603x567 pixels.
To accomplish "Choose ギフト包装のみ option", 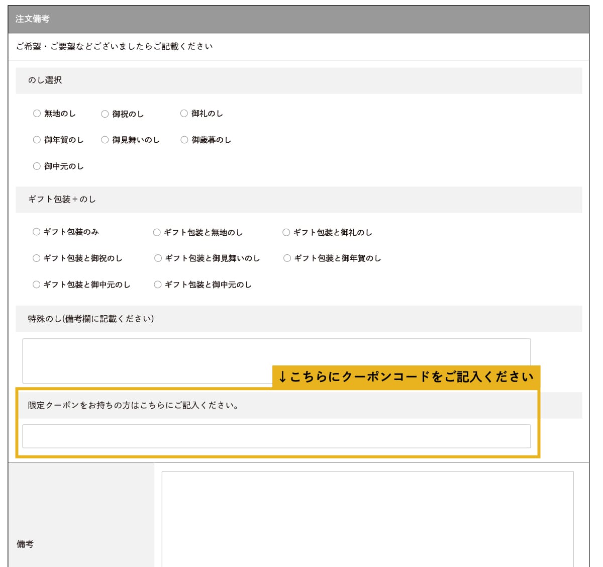I will click(36, 232).
